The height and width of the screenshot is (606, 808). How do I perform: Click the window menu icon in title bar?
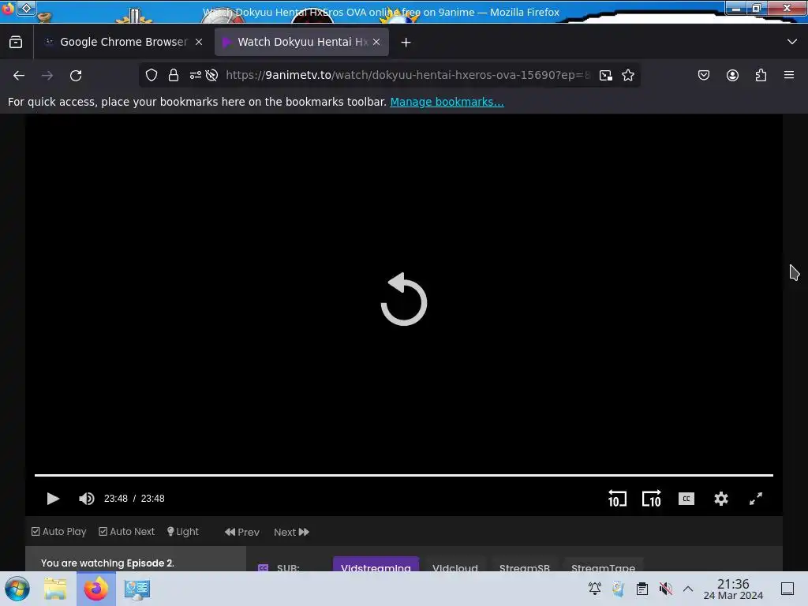8,8
